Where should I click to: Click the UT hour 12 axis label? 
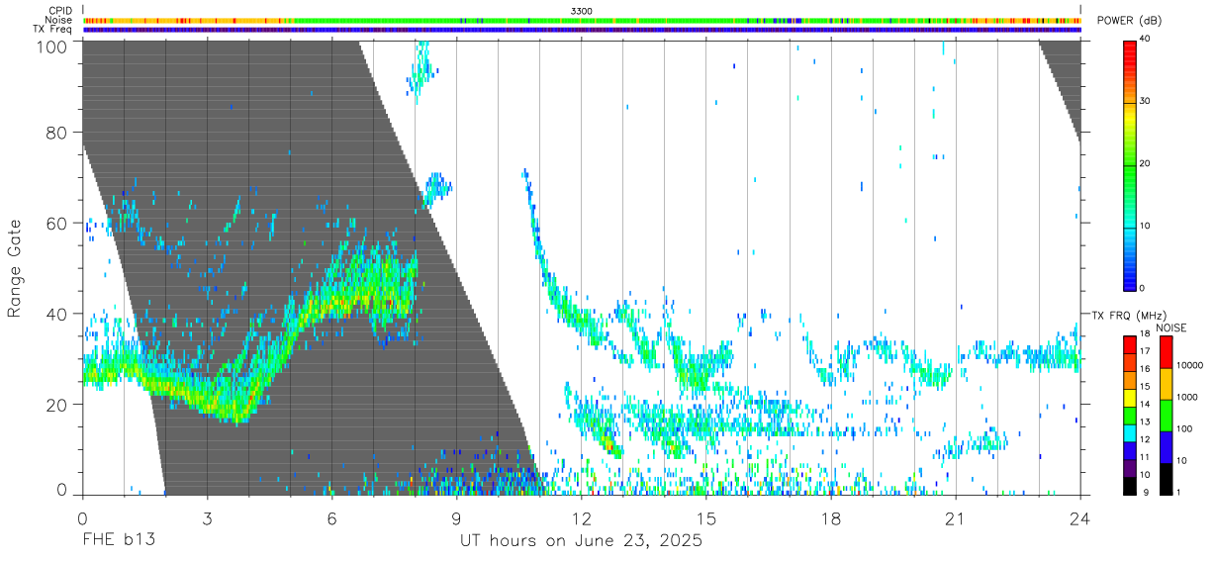pyautogui.click(x=582, y=517)
